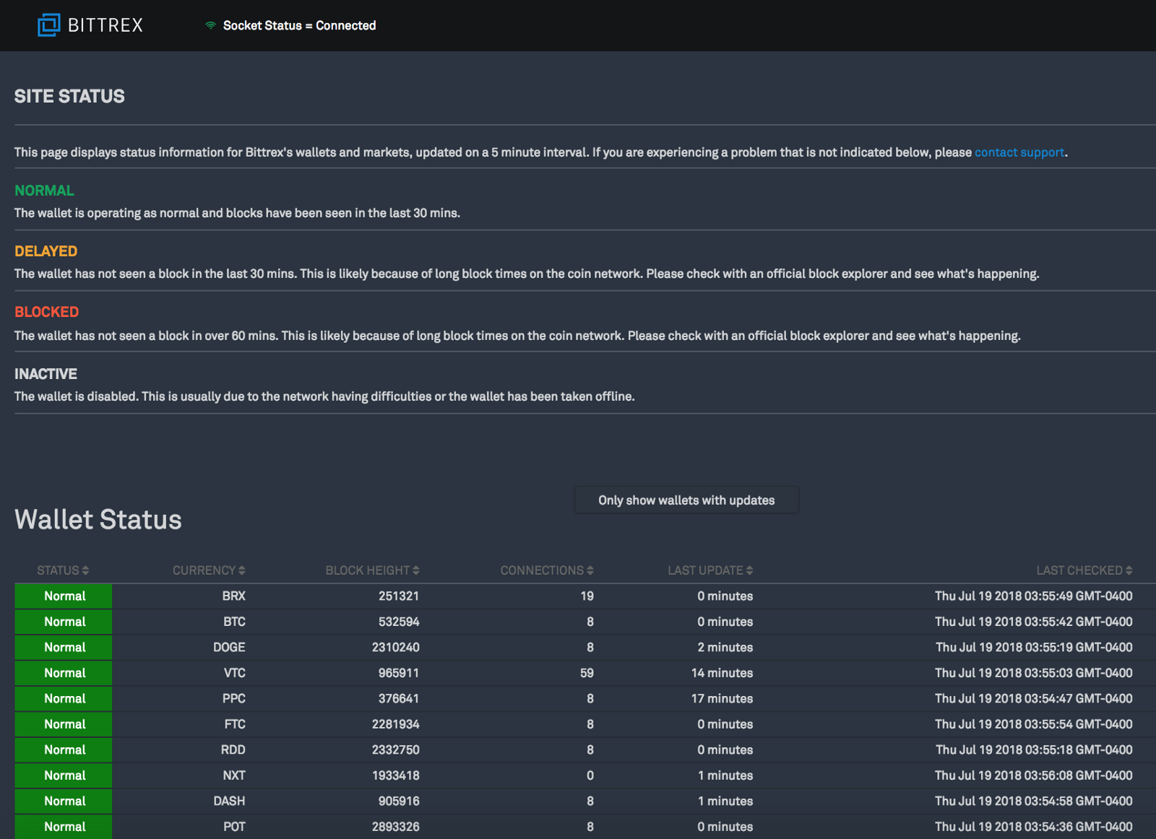Click the green Normal badge for DASH

64,801
